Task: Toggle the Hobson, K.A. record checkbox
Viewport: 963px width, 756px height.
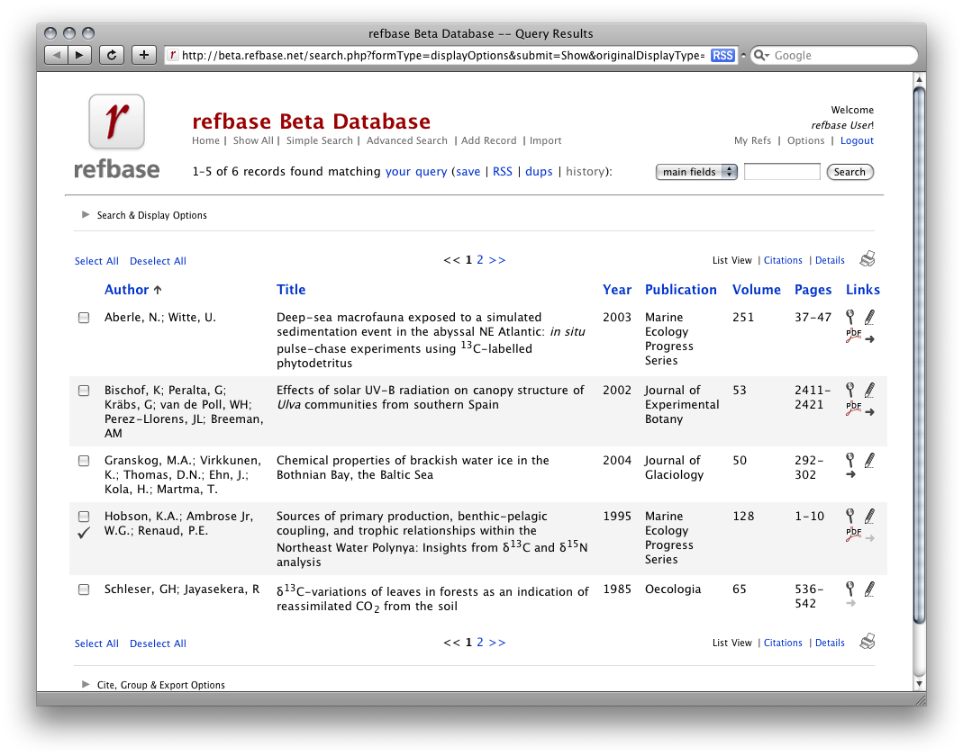Action: coord(84,516)
